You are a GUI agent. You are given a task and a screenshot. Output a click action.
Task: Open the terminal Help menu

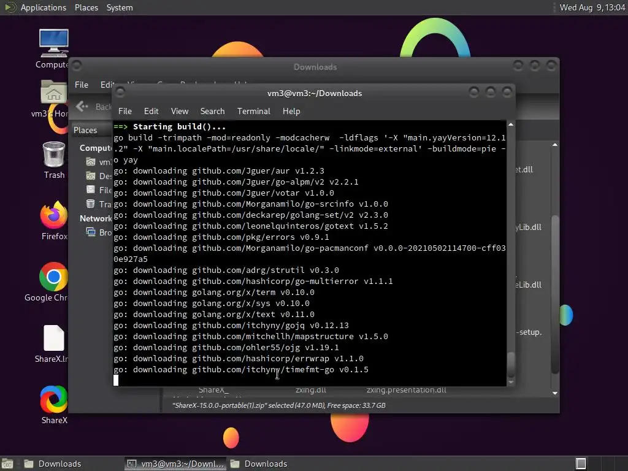pos(291,112)
